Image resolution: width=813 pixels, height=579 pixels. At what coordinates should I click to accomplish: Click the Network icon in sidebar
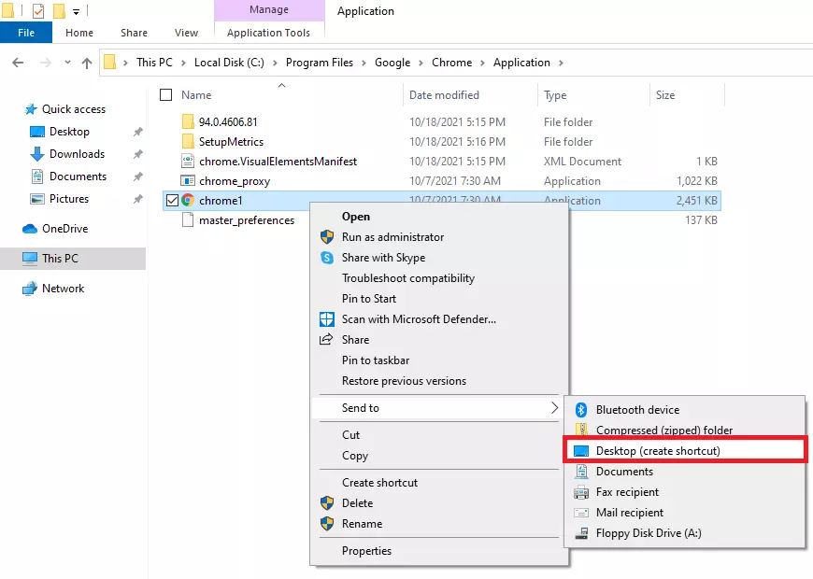pos(30,289)
